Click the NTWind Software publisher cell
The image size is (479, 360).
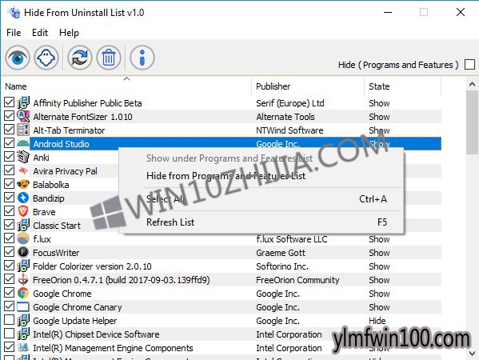click(289, 130)
